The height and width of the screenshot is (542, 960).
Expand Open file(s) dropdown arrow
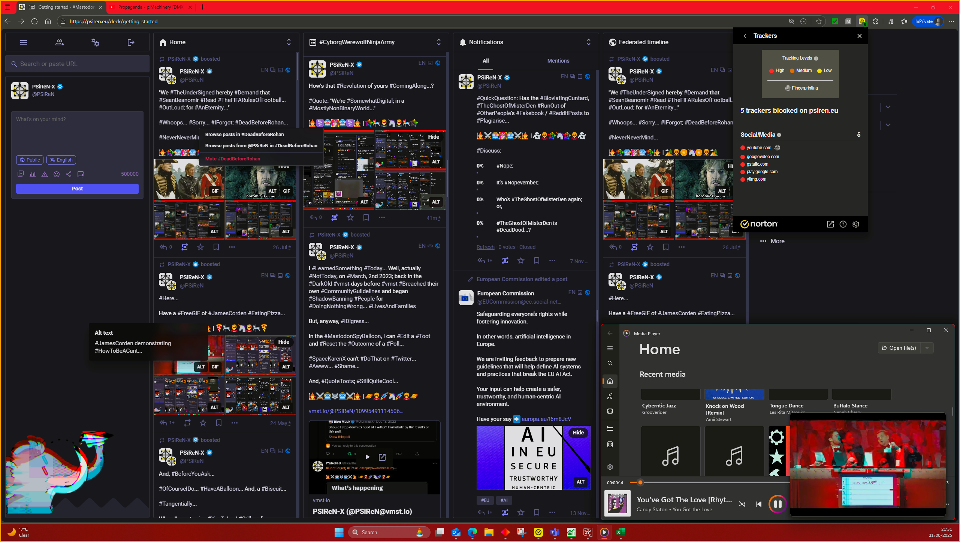[x=927, y=348]
